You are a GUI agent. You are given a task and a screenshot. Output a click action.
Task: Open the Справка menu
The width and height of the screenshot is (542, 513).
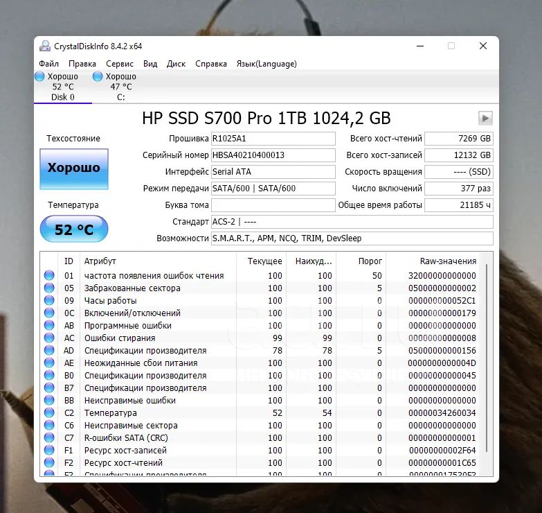(x=211, y=64)
